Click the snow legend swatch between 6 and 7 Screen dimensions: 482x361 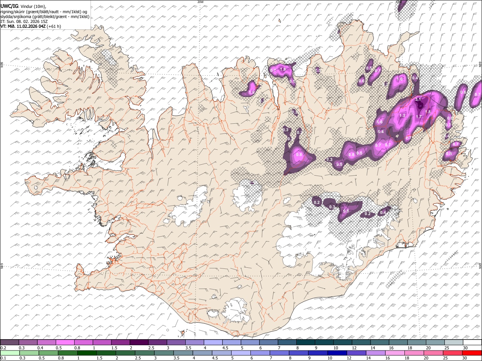coord(268,343)
